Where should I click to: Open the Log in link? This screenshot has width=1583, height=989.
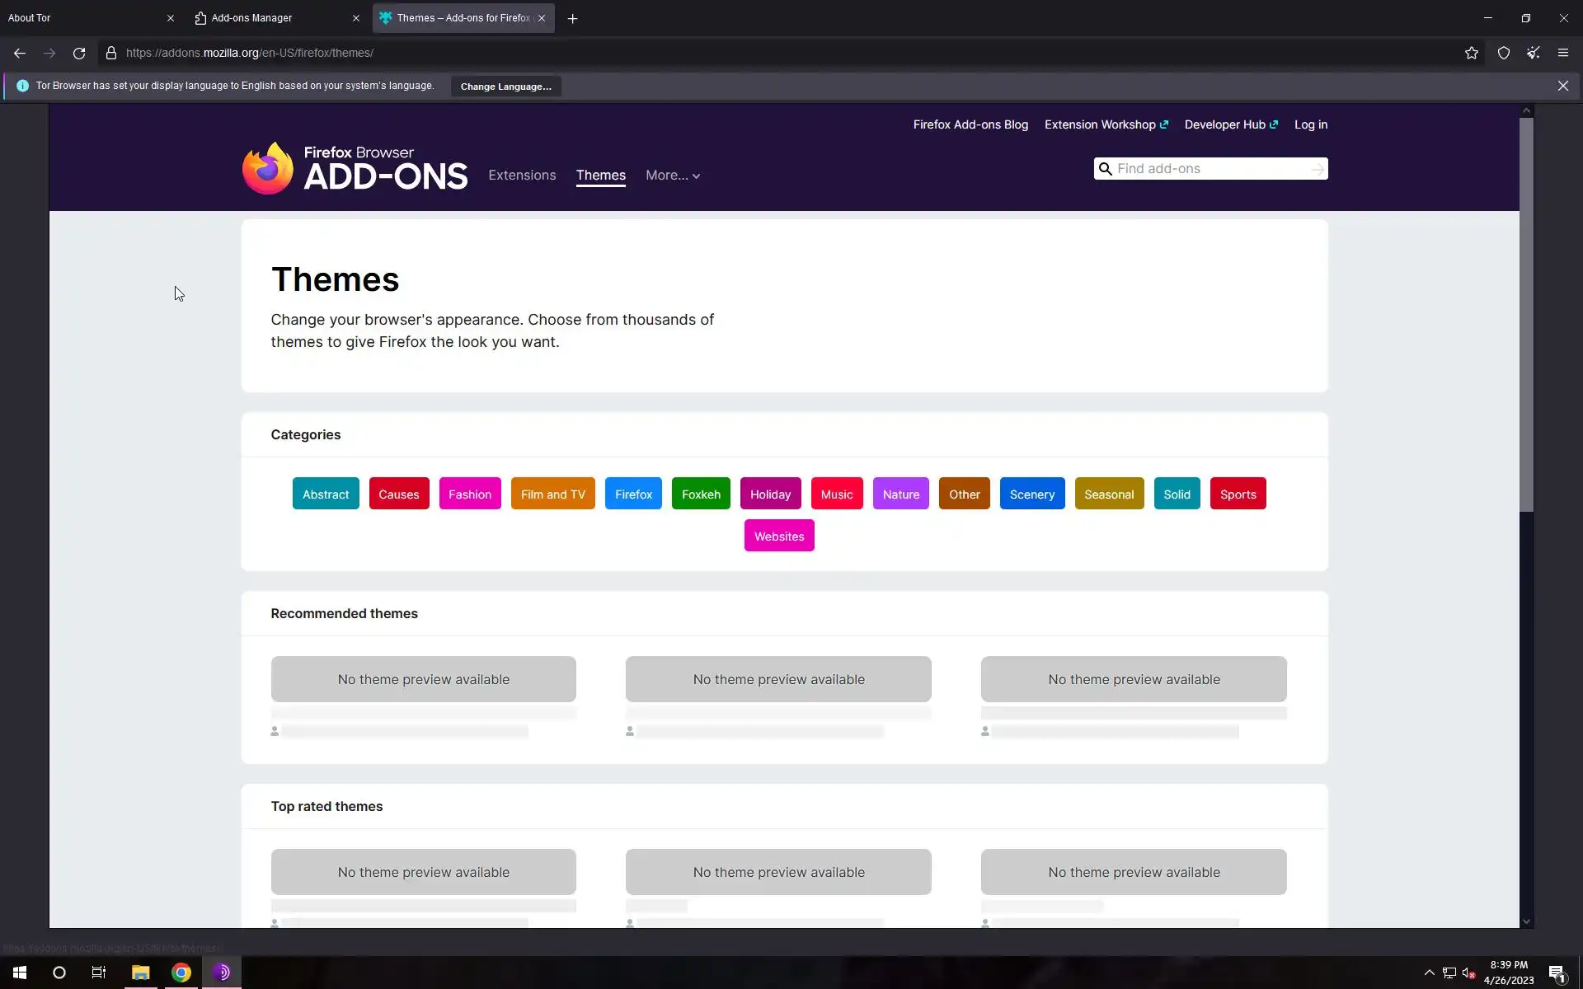click(x=1310, y=124)
